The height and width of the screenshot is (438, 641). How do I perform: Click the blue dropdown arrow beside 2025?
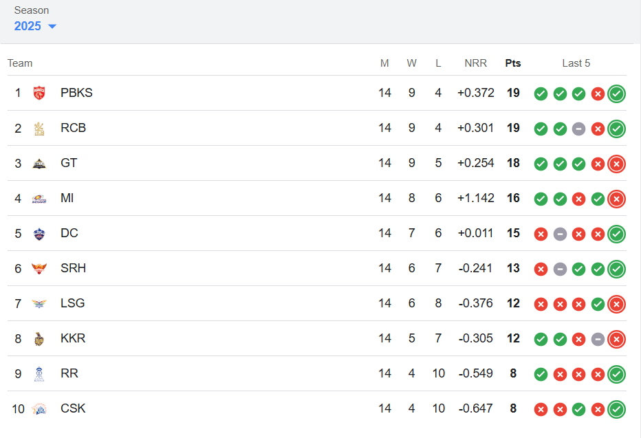[x=52, y=27]
